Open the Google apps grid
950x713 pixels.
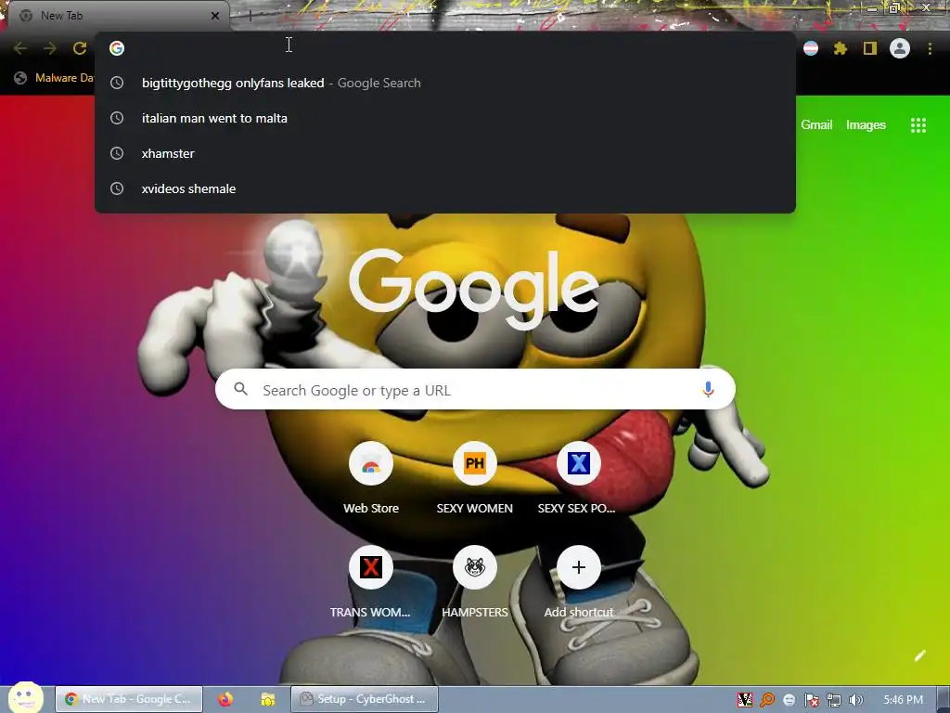[x=918, y=125]
